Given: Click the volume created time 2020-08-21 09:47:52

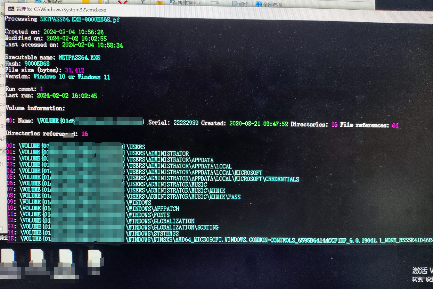Looking at the screenshot, I should point(259,124).
